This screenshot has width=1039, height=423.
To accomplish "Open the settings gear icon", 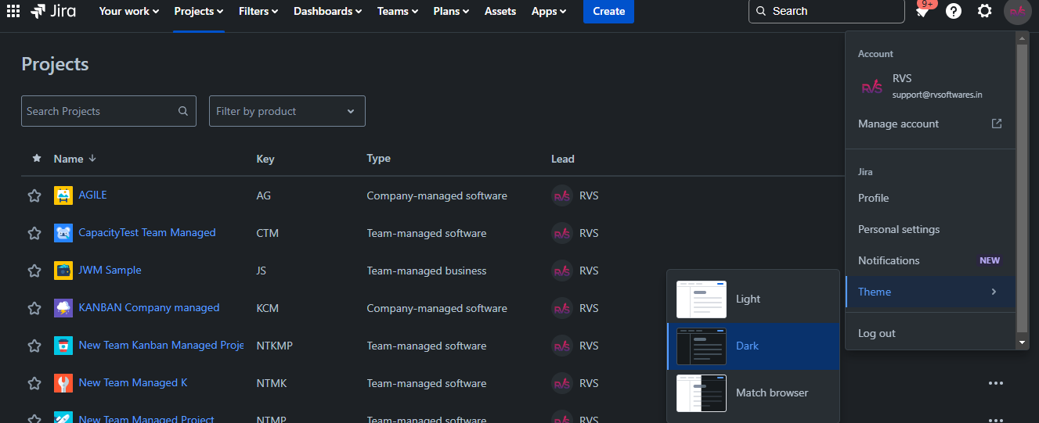I will point(985,11).
